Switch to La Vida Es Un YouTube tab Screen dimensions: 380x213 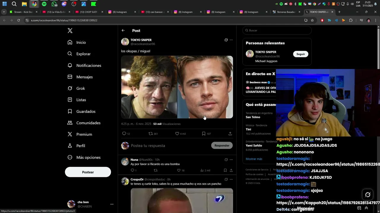tap(56, 12)
